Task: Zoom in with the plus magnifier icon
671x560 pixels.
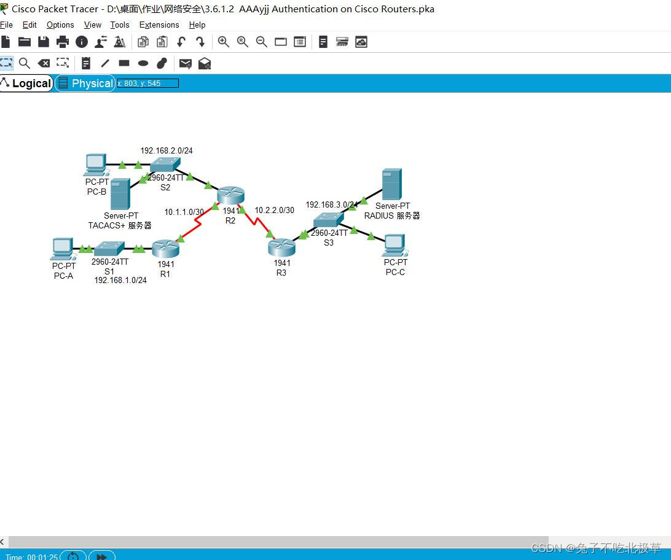Action: point(224,42)
